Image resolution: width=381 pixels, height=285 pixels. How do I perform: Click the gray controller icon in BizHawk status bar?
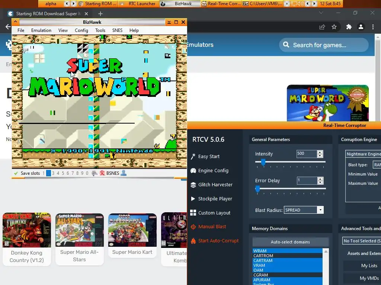(x=94, y=173)
